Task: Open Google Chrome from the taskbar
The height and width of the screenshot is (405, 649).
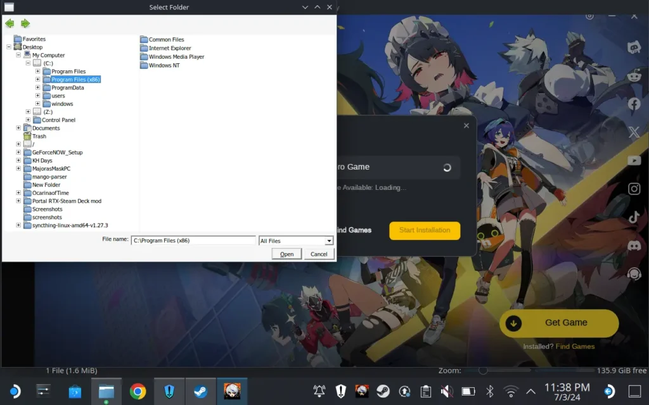Action: 138,391
